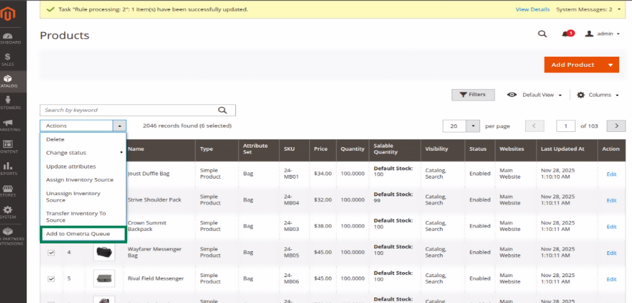This screenshot has width=632, height=303.
Task: Choose Delete from the Actions menu
Action: 83,140
